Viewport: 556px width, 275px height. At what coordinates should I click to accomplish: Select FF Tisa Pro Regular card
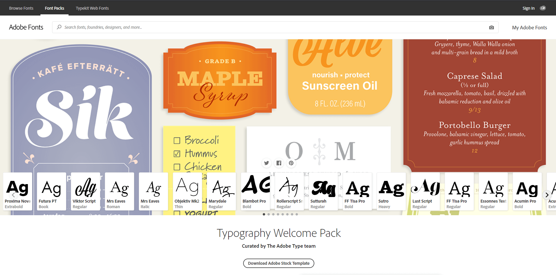coord(459,191)
